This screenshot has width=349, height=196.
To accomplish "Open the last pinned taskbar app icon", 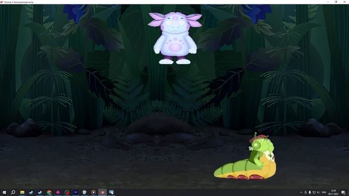I will click(x=111, y=192).
